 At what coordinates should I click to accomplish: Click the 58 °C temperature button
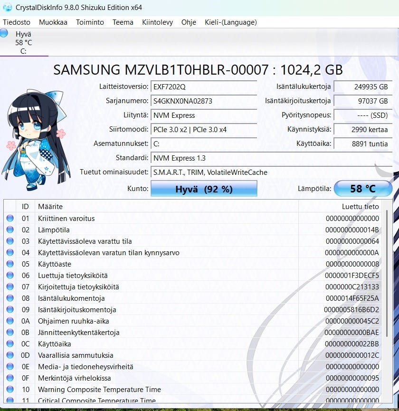[x=363, y=189]
